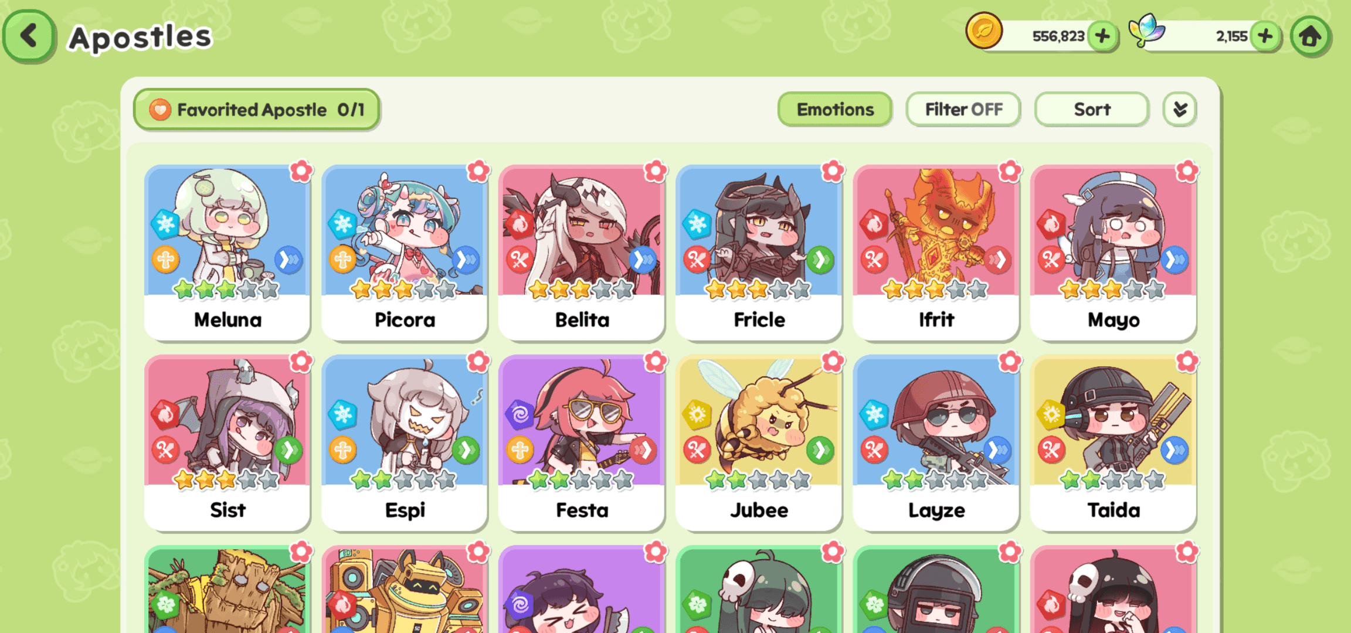Go back using the green arrow button
Image resolution: width=1351 pixels, height=633 pixels.
click(x=29, y=36)
